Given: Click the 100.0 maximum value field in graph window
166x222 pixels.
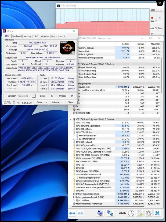Looking at the screenshot, I should pos(156,10).
